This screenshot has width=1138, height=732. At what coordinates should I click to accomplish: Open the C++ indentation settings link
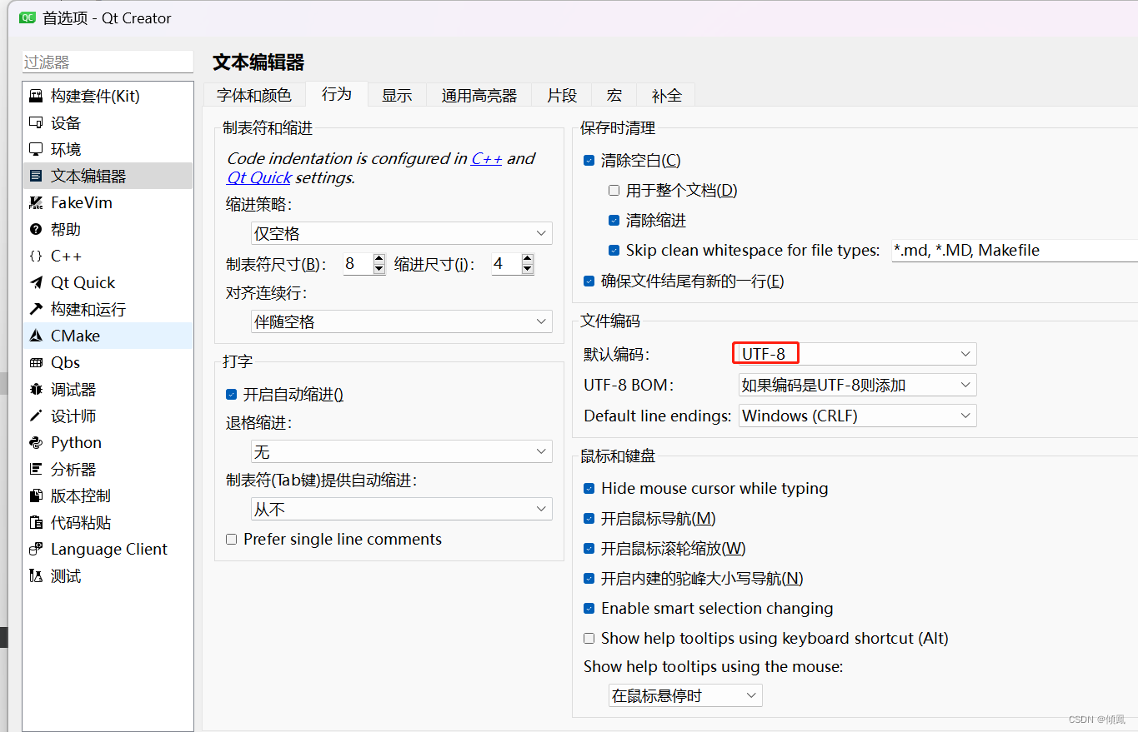tap(486, 158)
